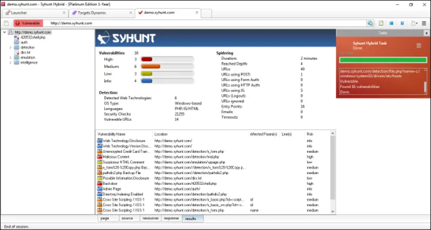431x230 pixels.
Task: Click the task log scrollbar in Tasks panel
Action: [426, 81]
